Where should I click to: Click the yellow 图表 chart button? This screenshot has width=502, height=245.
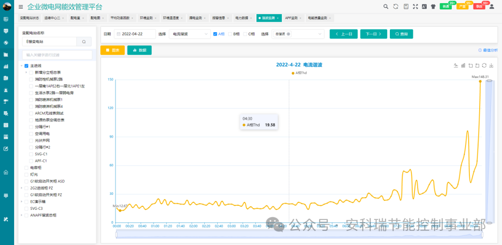point(112,50)
